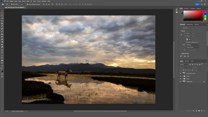Image resolution: width=208 pixels, height=117 pixels.
Task: Select the Lasso tool
Action: coord(2,16)
